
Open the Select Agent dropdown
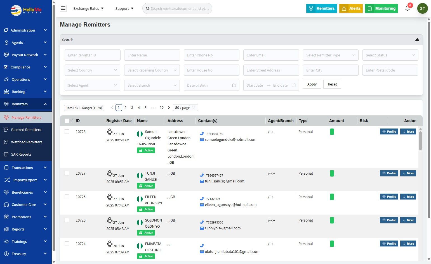pos(92,85)
